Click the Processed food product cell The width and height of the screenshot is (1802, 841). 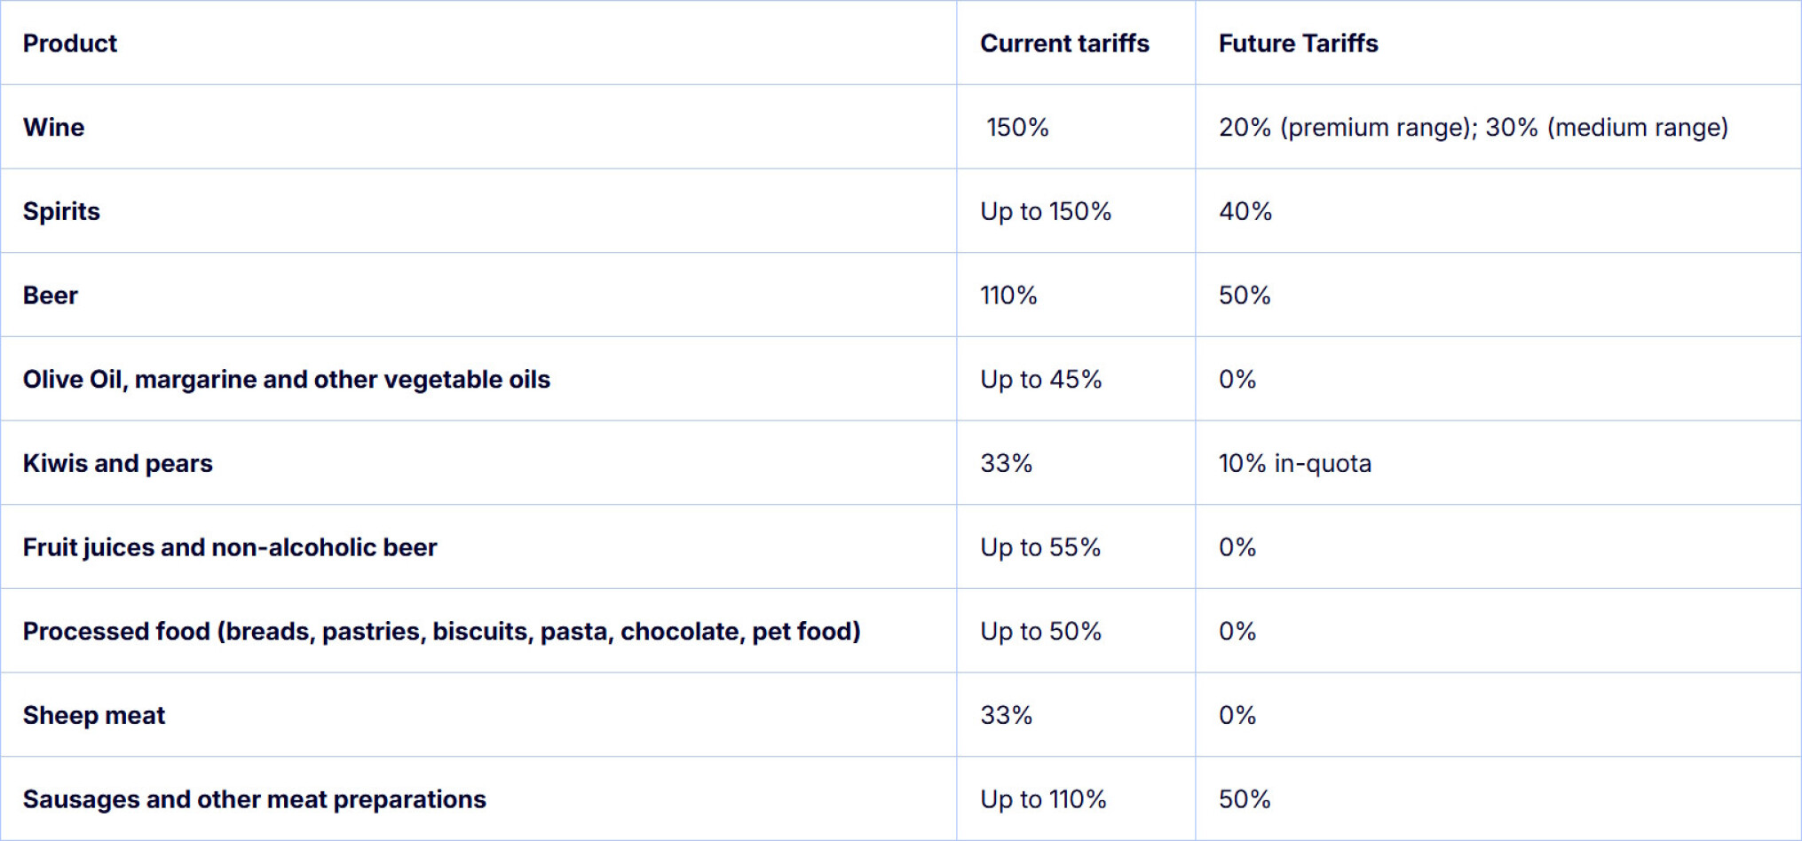coord(441,632)
